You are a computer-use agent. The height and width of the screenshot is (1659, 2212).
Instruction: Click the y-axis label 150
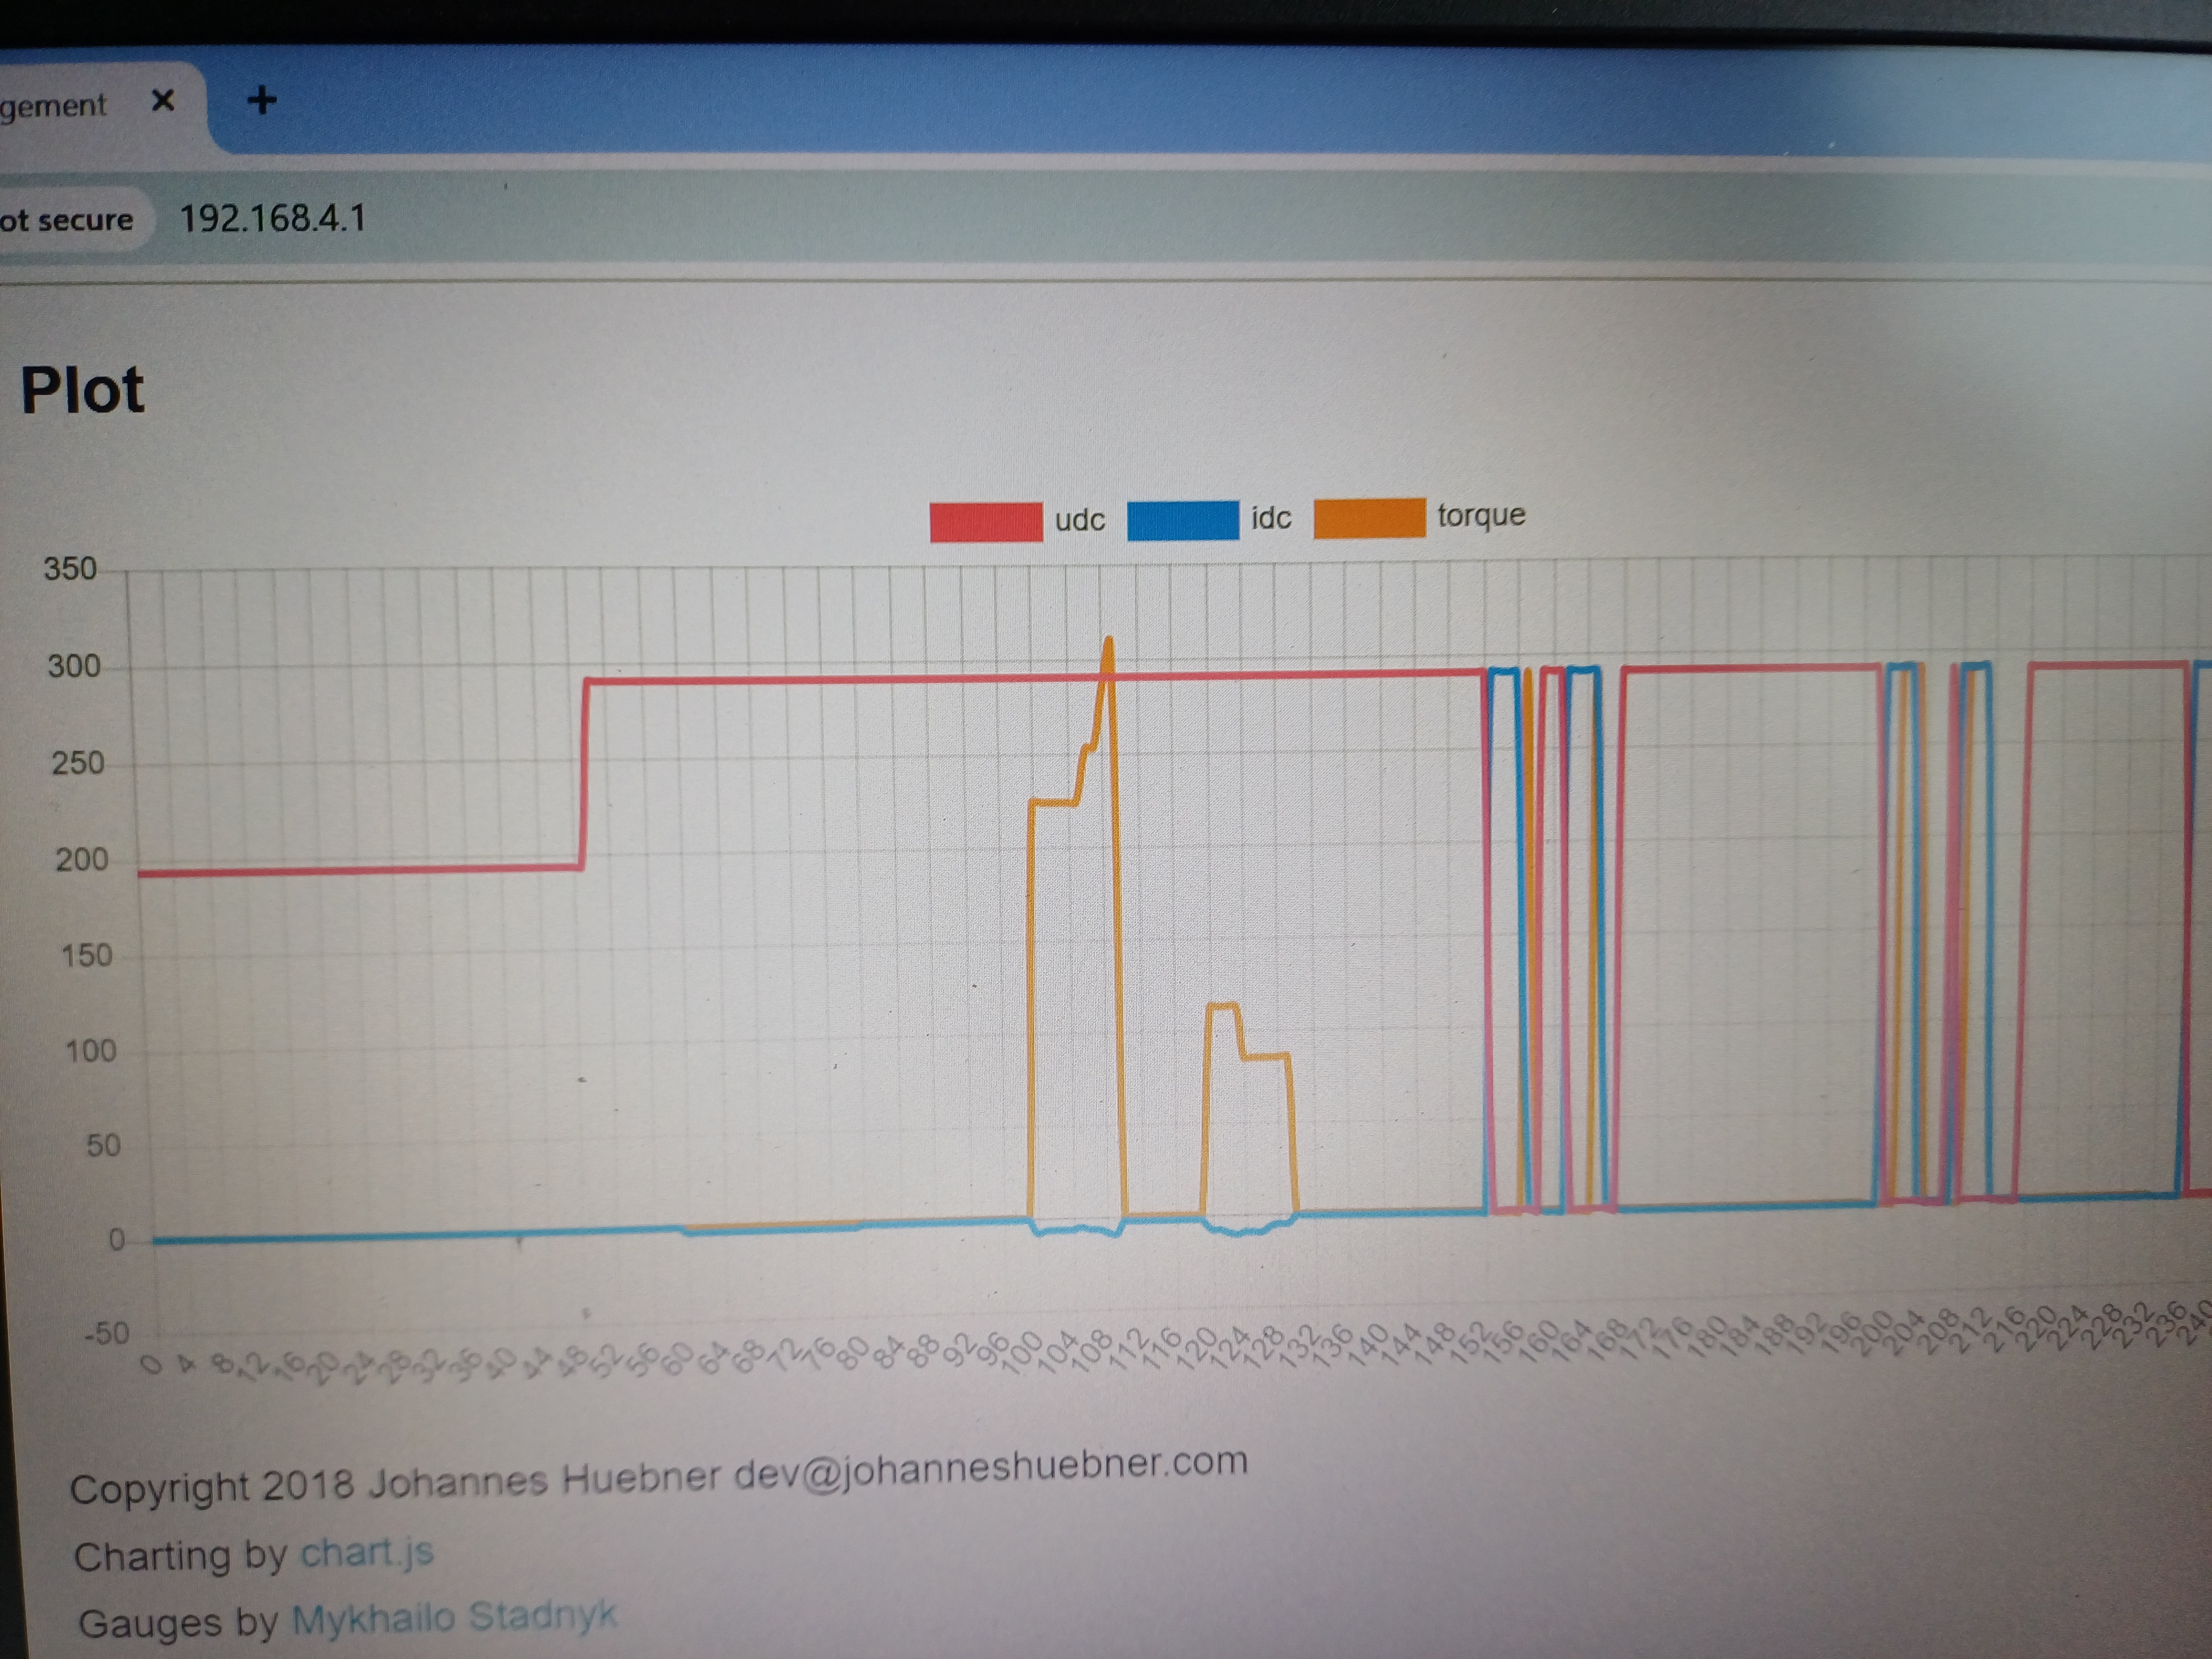pos(86,956)
